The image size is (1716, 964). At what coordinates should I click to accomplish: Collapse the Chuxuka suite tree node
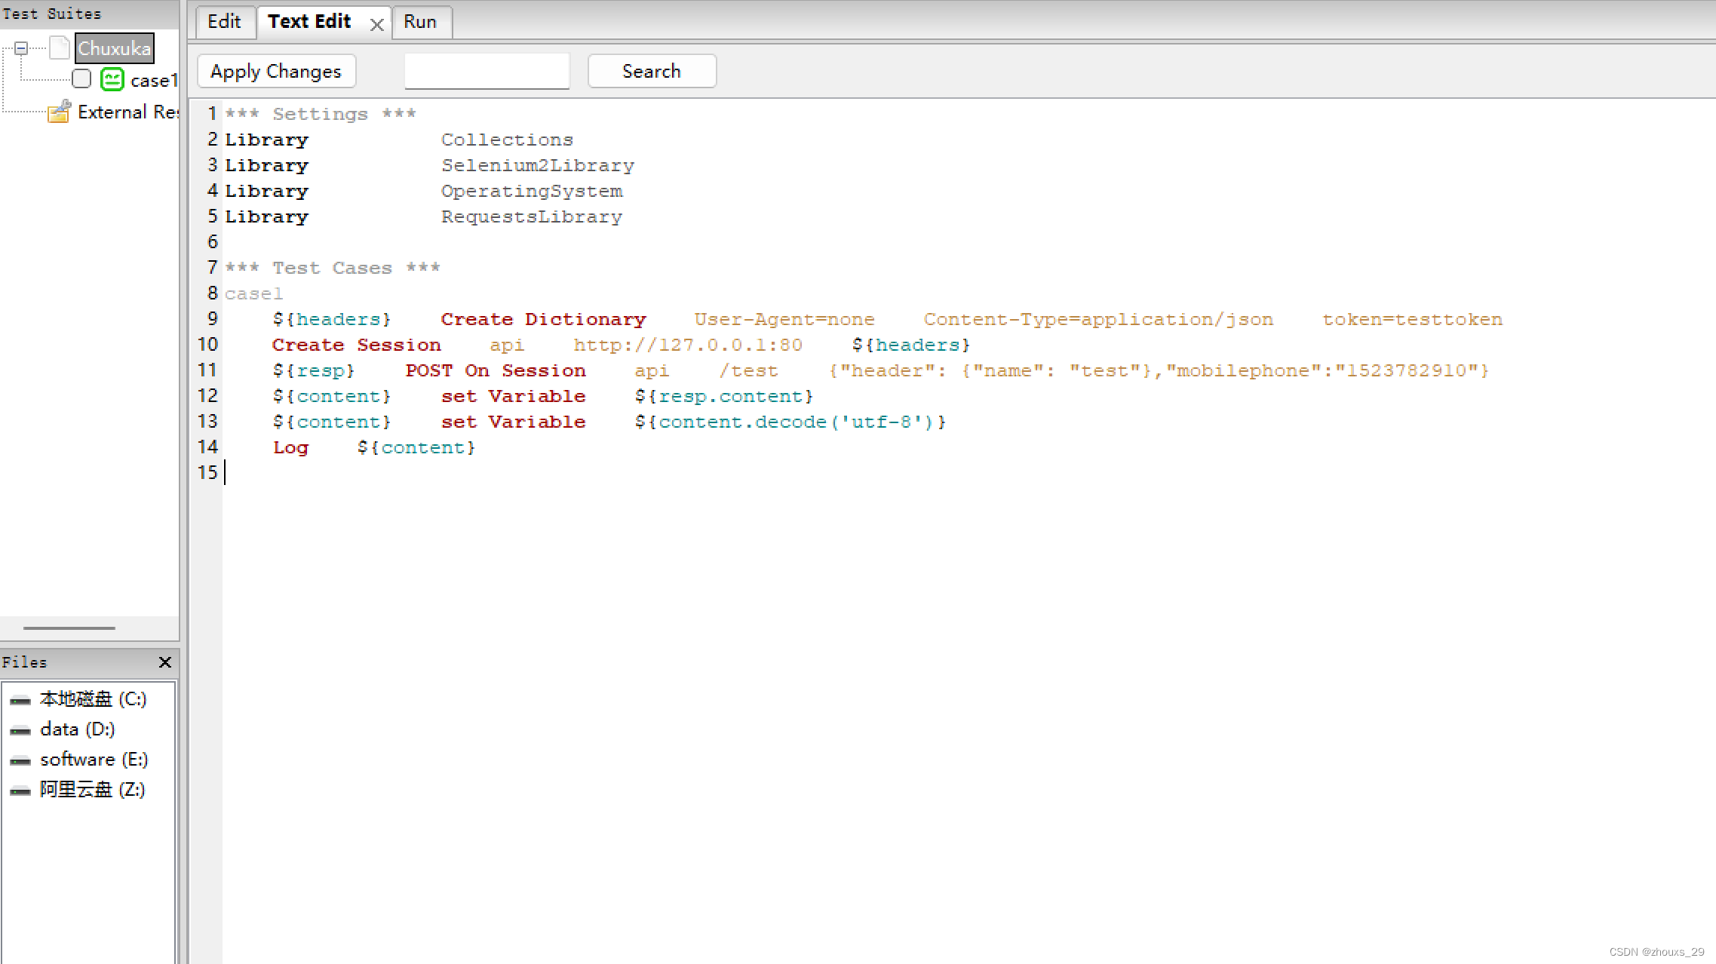(x=21, y=48)
